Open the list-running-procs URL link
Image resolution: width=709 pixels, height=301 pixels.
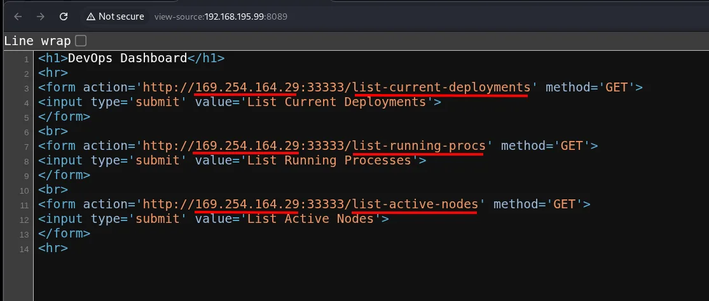click(314, 145)
